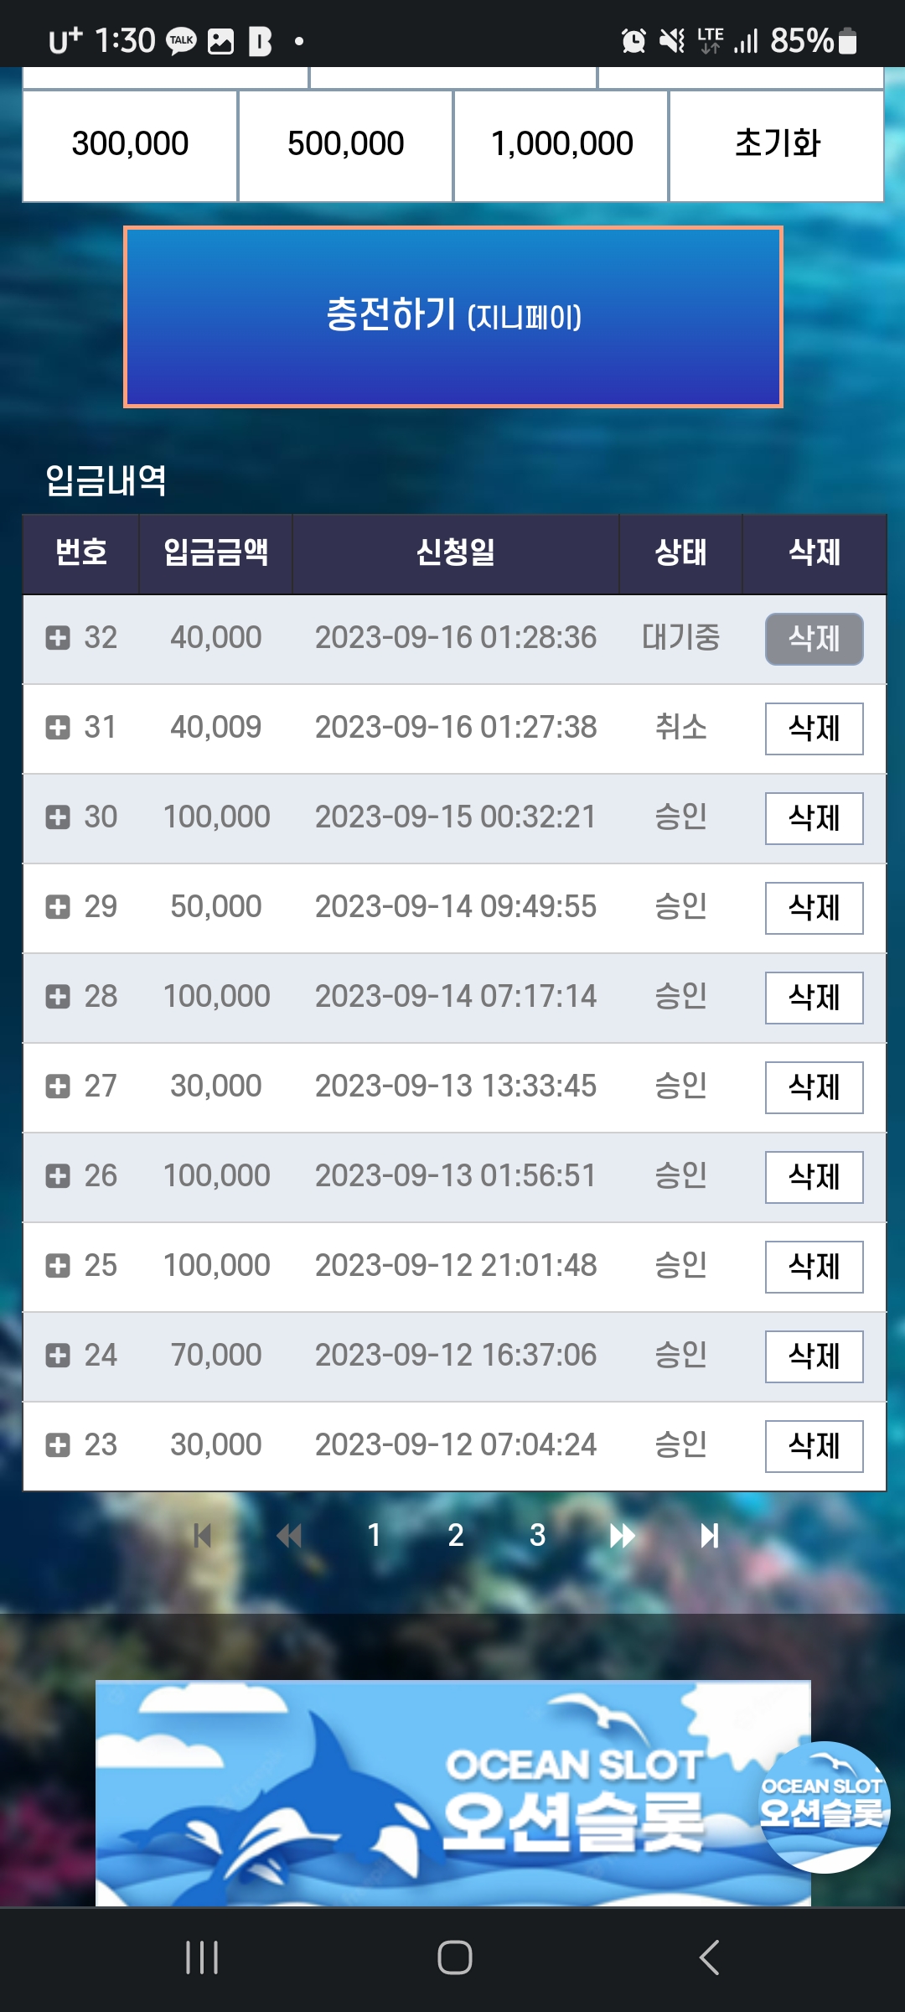The height and width of the screenshot is (2012, 905).
Task: Choose the 1,000,000 amount button
Action: coord(561,144)
